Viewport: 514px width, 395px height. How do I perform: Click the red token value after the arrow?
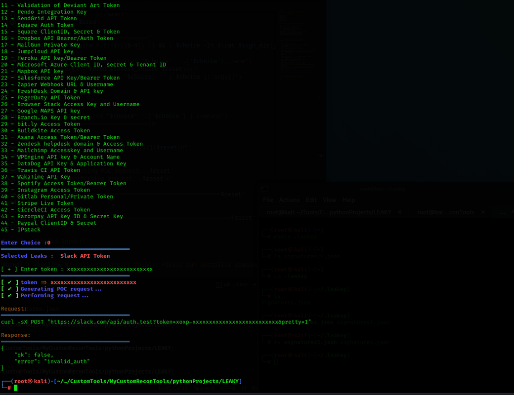(93, 282)
